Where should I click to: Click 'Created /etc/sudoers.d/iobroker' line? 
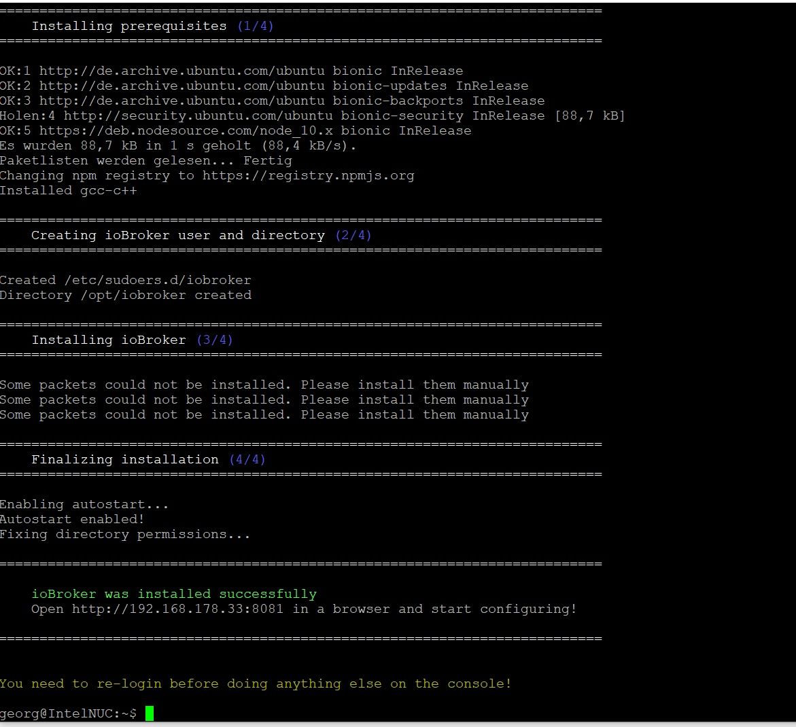(125, 281)
